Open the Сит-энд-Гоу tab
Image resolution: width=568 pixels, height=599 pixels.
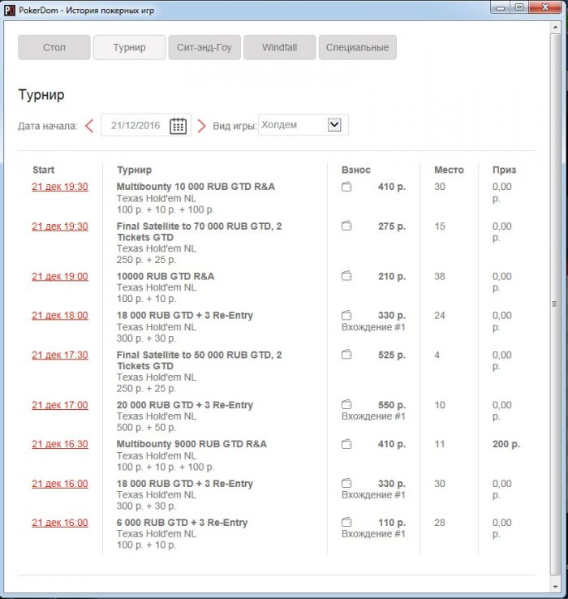click(204, 47)
